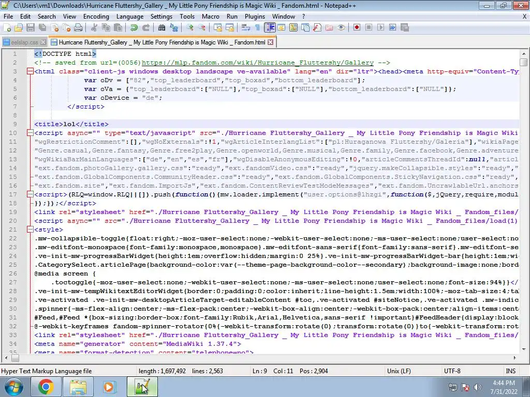Click Unix (LF) line ending selector
Screen dimensions: 530x397
click(399, 371)
